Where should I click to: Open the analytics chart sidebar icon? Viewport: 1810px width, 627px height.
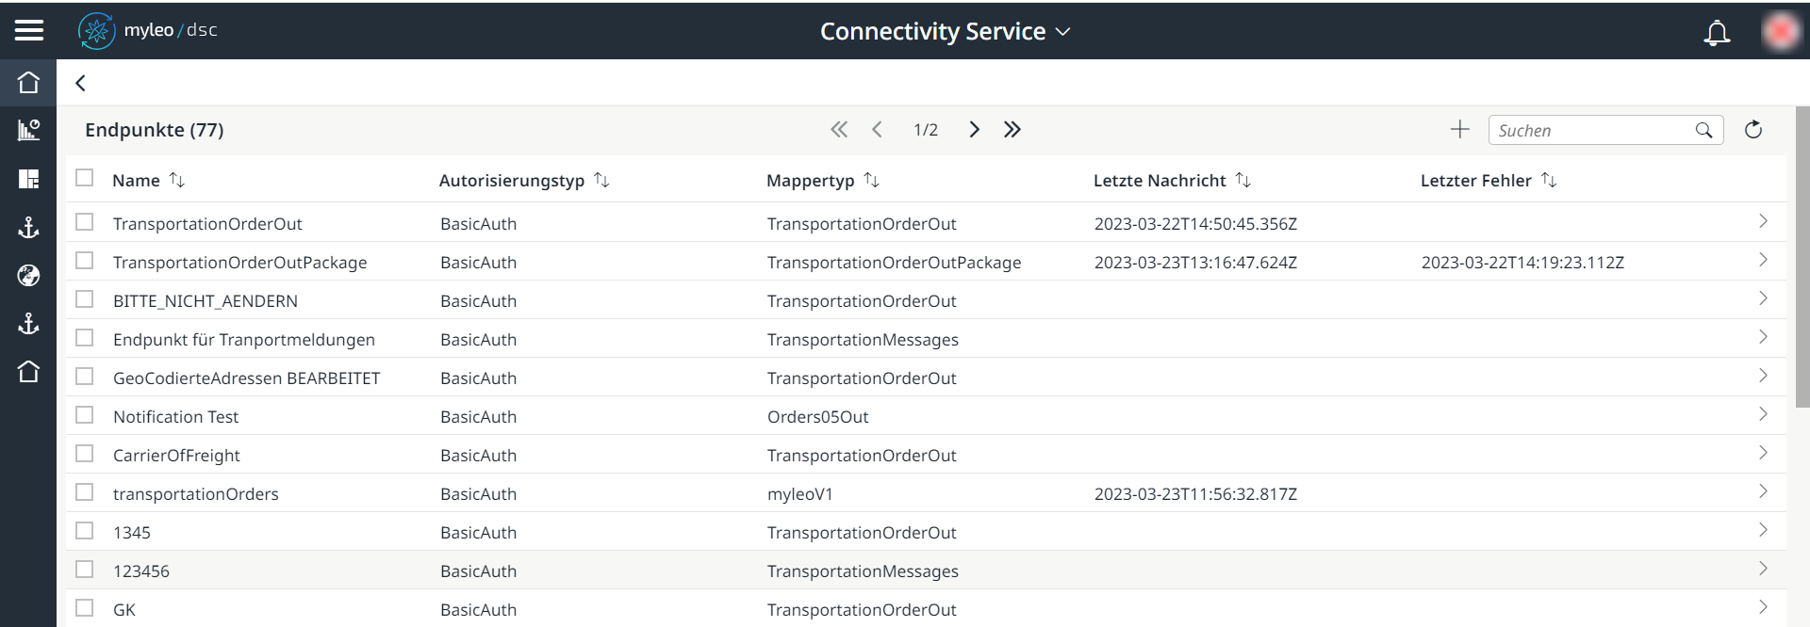[28, 130]
